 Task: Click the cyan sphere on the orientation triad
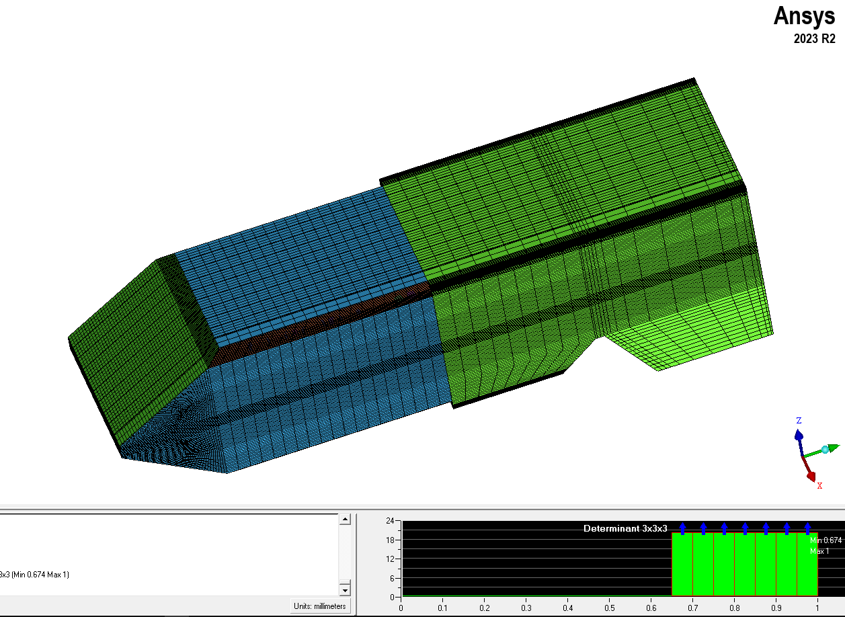tap(825, 450)
